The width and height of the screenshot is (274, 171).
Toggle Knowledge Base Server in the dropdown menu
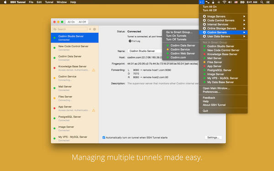223,54
